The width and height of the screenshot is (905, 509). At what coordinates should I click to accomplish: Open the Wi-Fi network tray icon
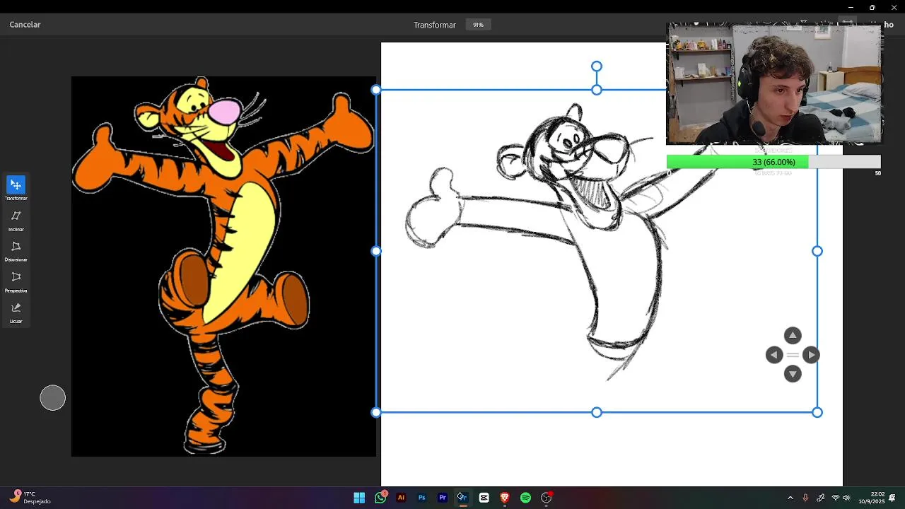tap(836, 498)
